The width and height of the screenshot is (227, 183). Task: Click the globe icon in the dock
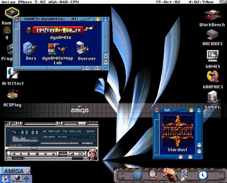[x=137, y=175]
